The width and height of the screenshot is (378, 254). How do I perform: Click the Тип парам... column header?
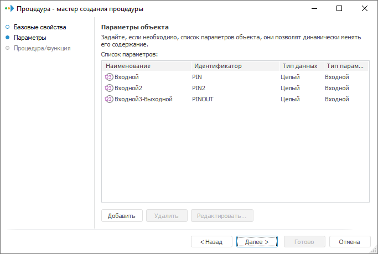click(x=346, y=66)
